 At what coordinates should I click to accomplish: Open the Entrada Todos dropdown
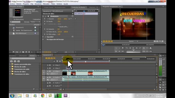[x=35, y=22]
